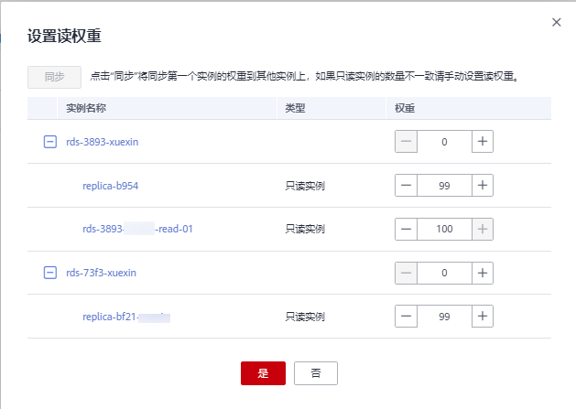The width and height of the screenshot is (576, 409).
Task: Increase weight for rds-3893-xuexin
Action: [483, 141]
